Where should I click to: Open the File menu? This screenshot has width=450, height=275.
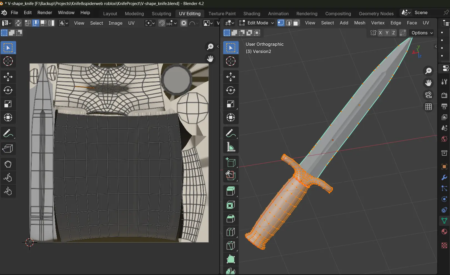(14, 12)
